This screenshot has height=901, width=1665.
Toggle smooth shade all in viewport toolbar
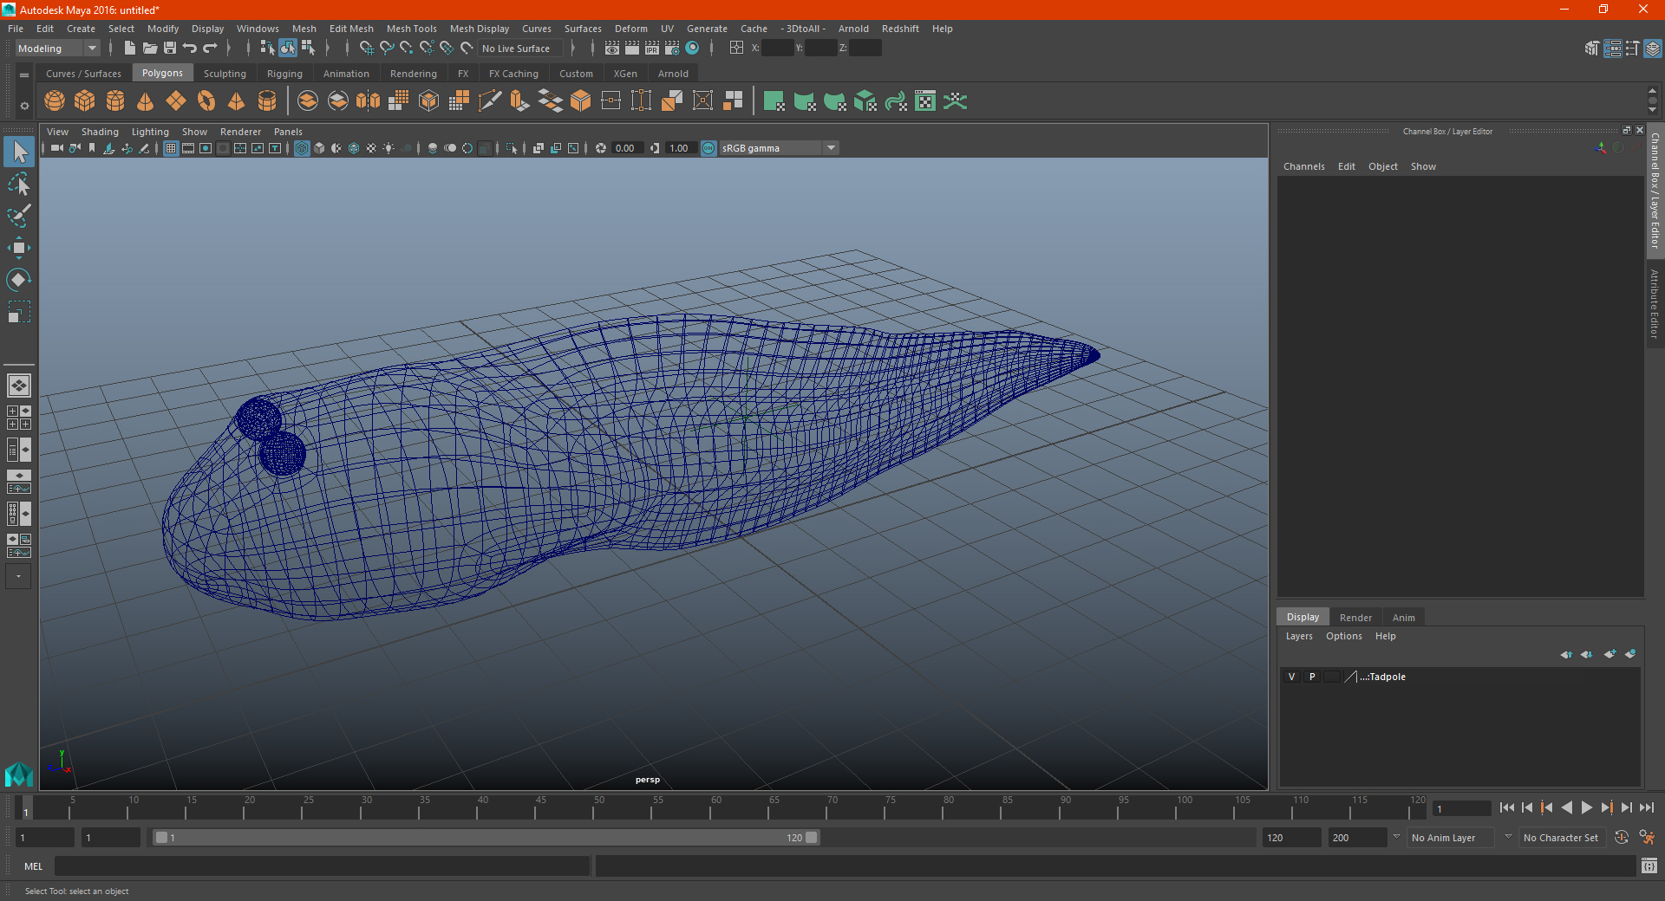click(x=319, y=148)
